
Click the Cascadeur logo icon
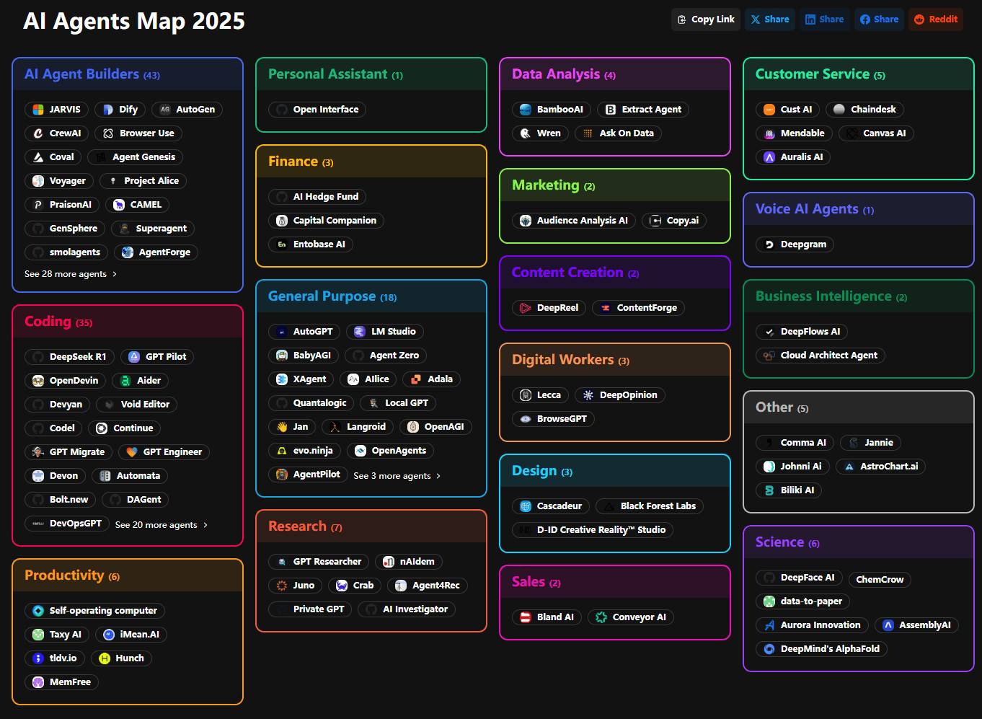pos(526,506)
